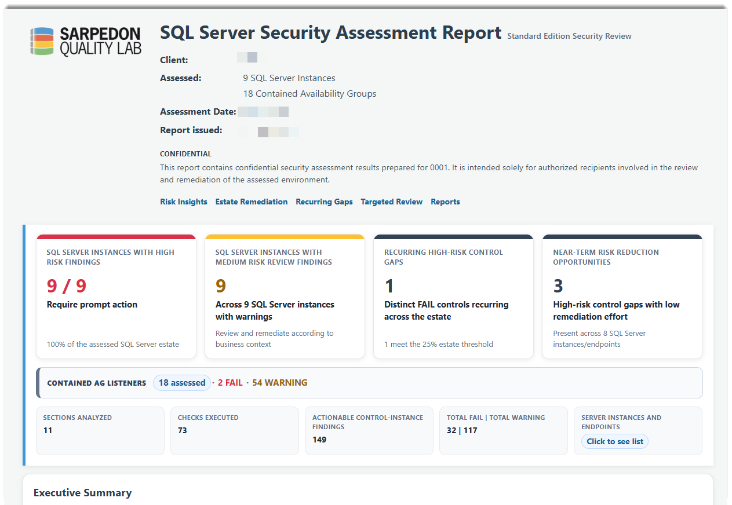
Task: Click the Executive Summary heading
Action: [83, 493]
